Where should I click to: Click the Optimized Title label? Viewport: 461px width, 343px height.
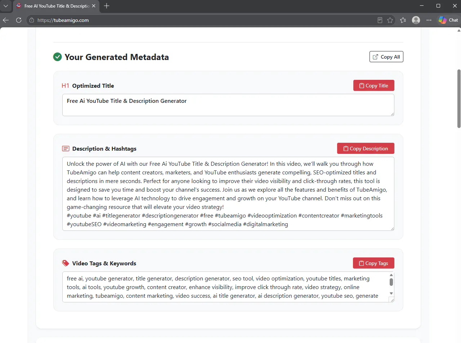[x=93, y=86]
